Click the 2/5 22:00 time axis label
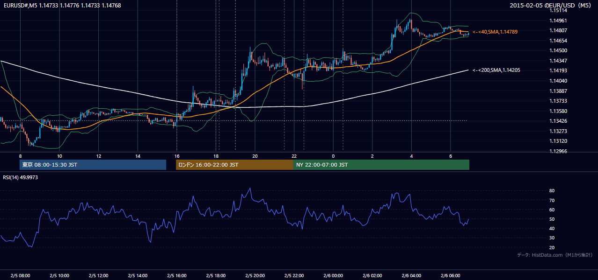Screen dimensions: 598x280 point(294,276)
